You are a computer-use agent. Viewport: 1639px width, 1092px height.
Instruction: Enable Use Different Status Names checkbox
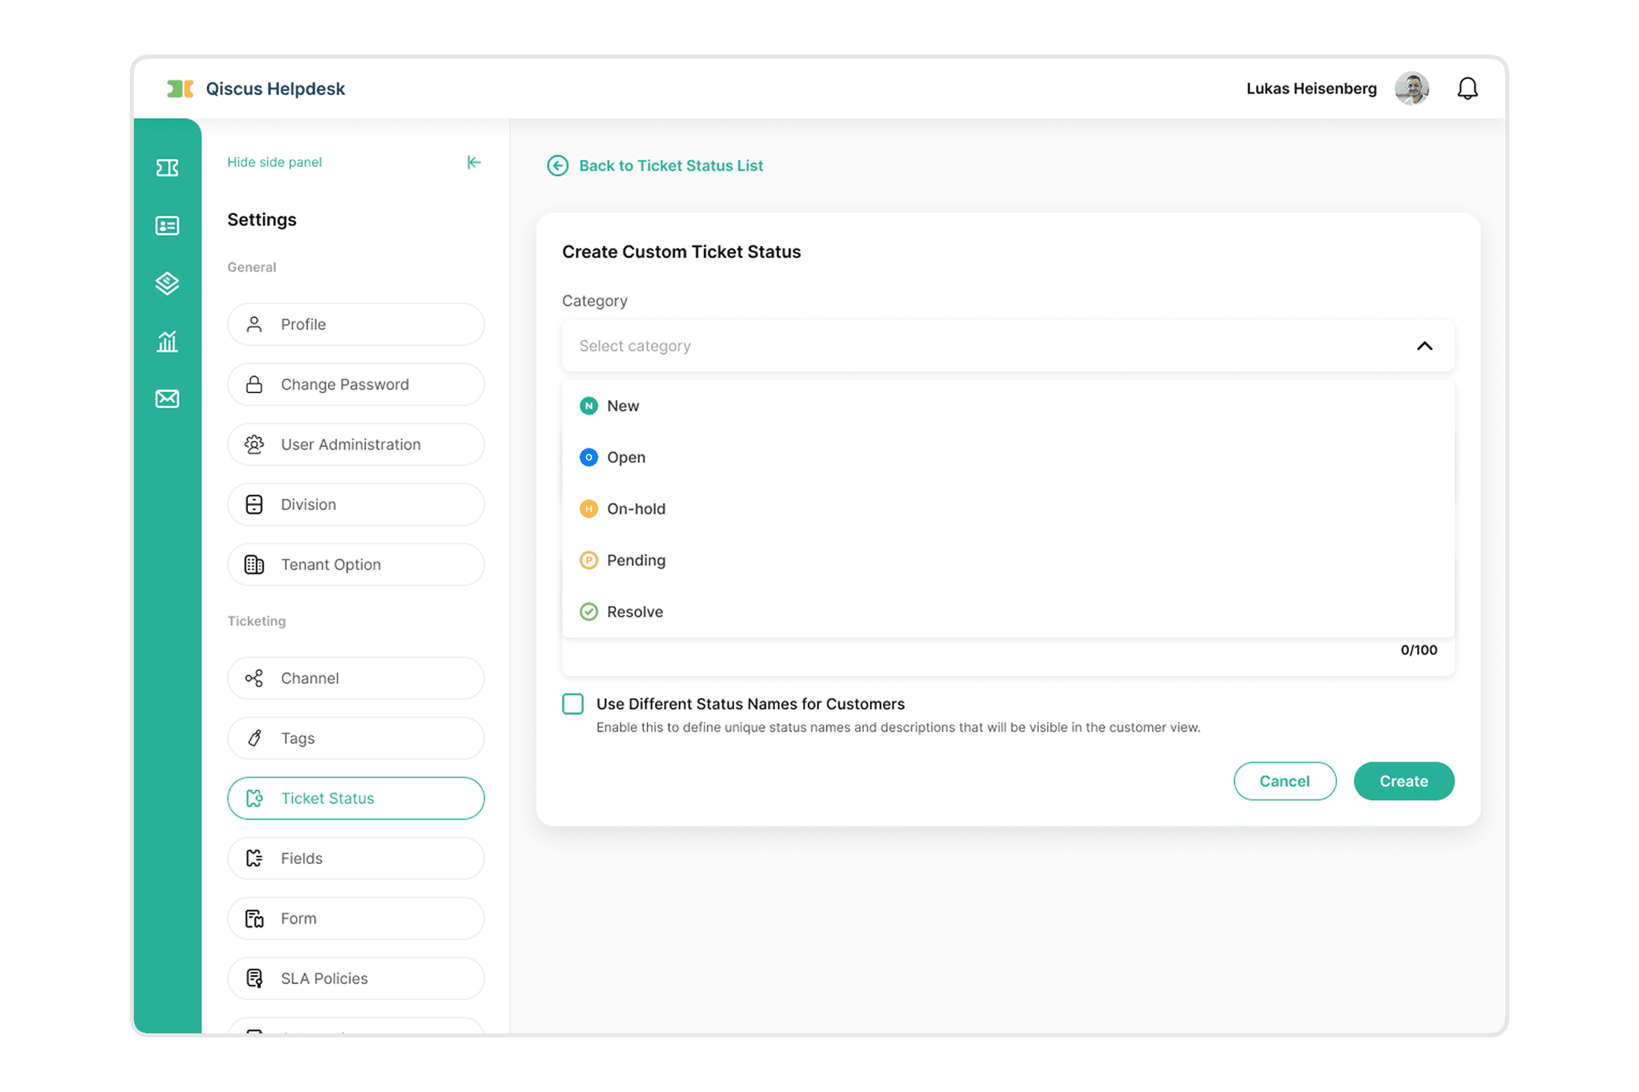(573, 704)
